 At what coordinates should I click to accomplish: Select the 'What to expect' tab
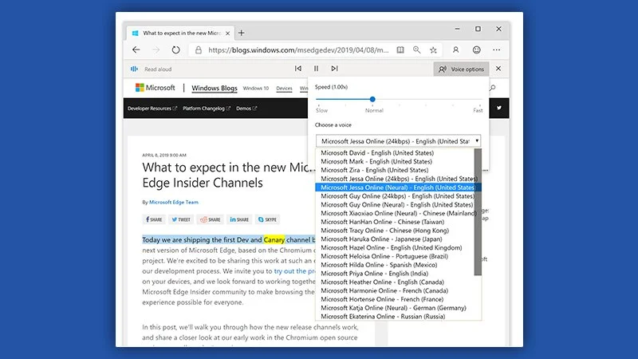[179, 33]
